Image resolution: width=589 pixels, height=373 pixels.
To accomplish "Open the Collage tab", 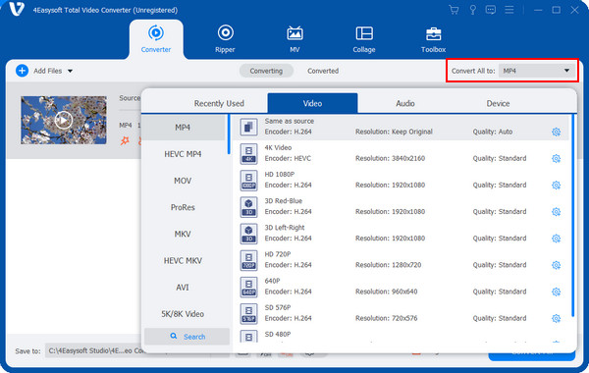I will point(364,39).
